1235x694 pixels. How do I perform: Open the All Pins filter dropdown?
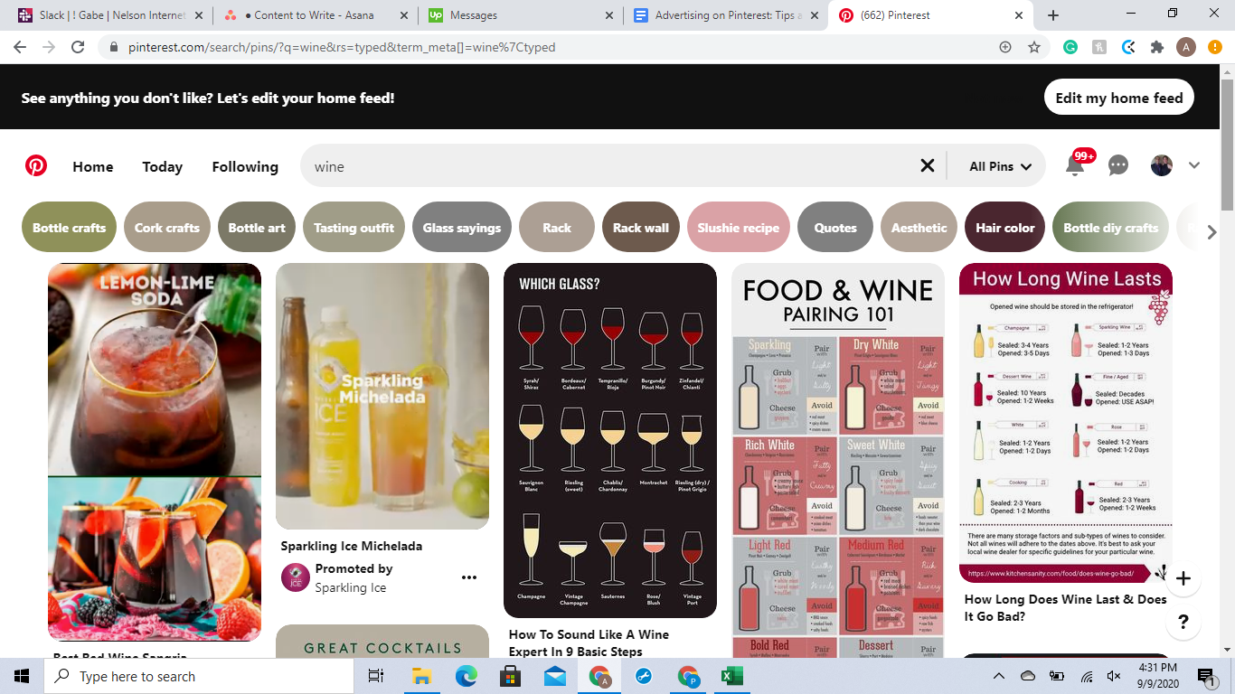click(1000, 166)
